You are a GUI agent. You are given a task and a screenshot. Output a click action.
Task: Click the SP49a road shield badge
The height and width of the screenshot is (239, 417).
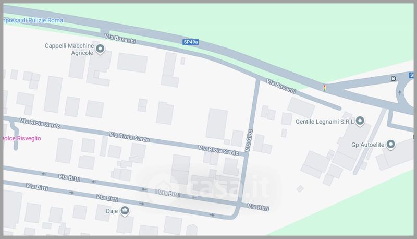click(x=191, y=42)
